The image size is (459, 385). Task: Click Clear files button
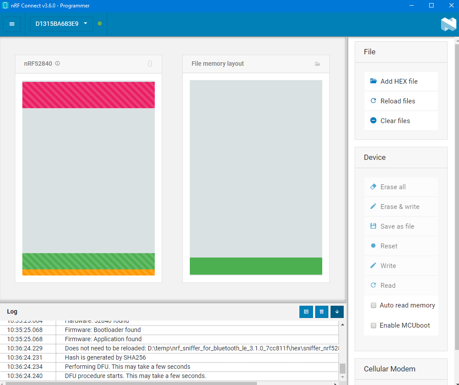pyautogui.click(x=401, y=120)
